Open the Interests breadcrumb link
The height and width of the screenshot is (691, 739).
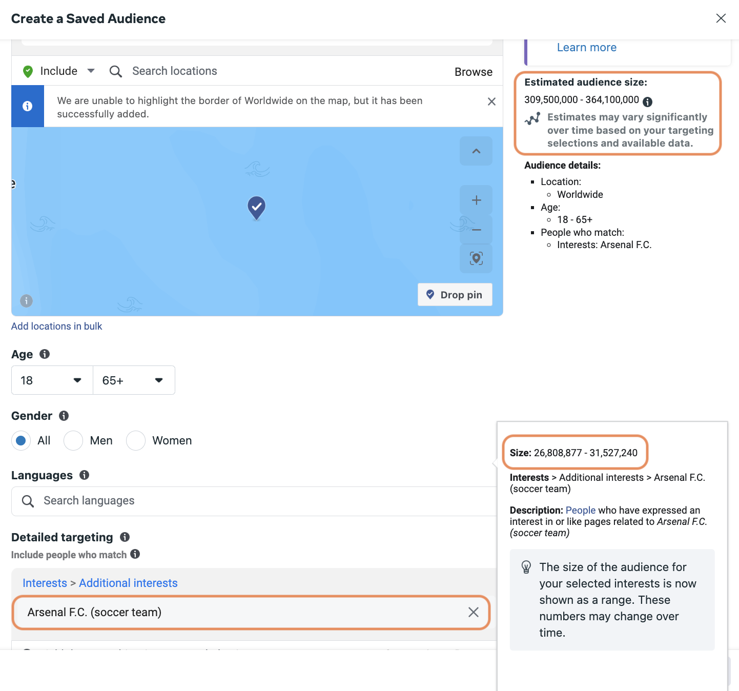click(45, 583)
